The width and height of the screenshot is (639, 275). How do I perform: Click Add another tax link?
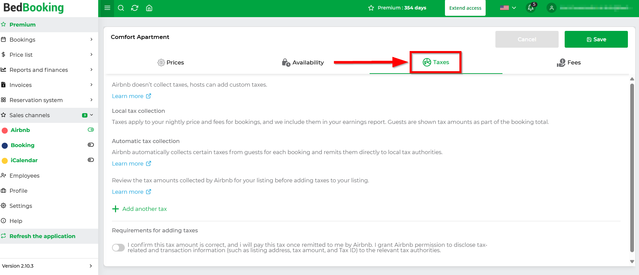click(139, 209)
